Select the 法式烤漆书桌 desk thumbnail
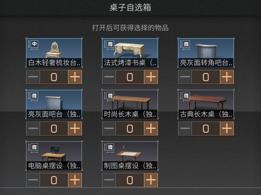261x195 pixels. click(130, 53)
